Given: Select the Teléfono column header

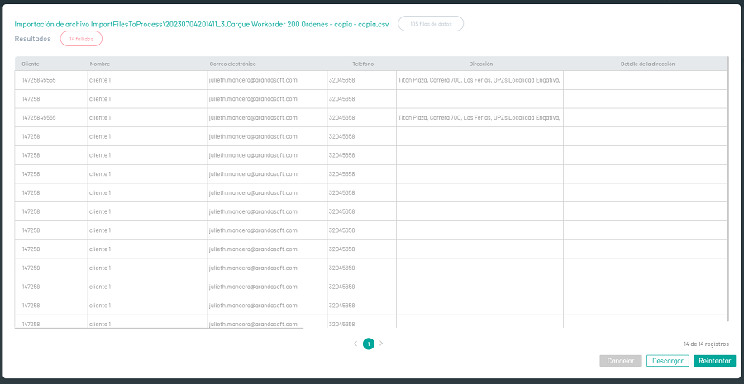Looking at the screenshot, I should click(363, 64).
